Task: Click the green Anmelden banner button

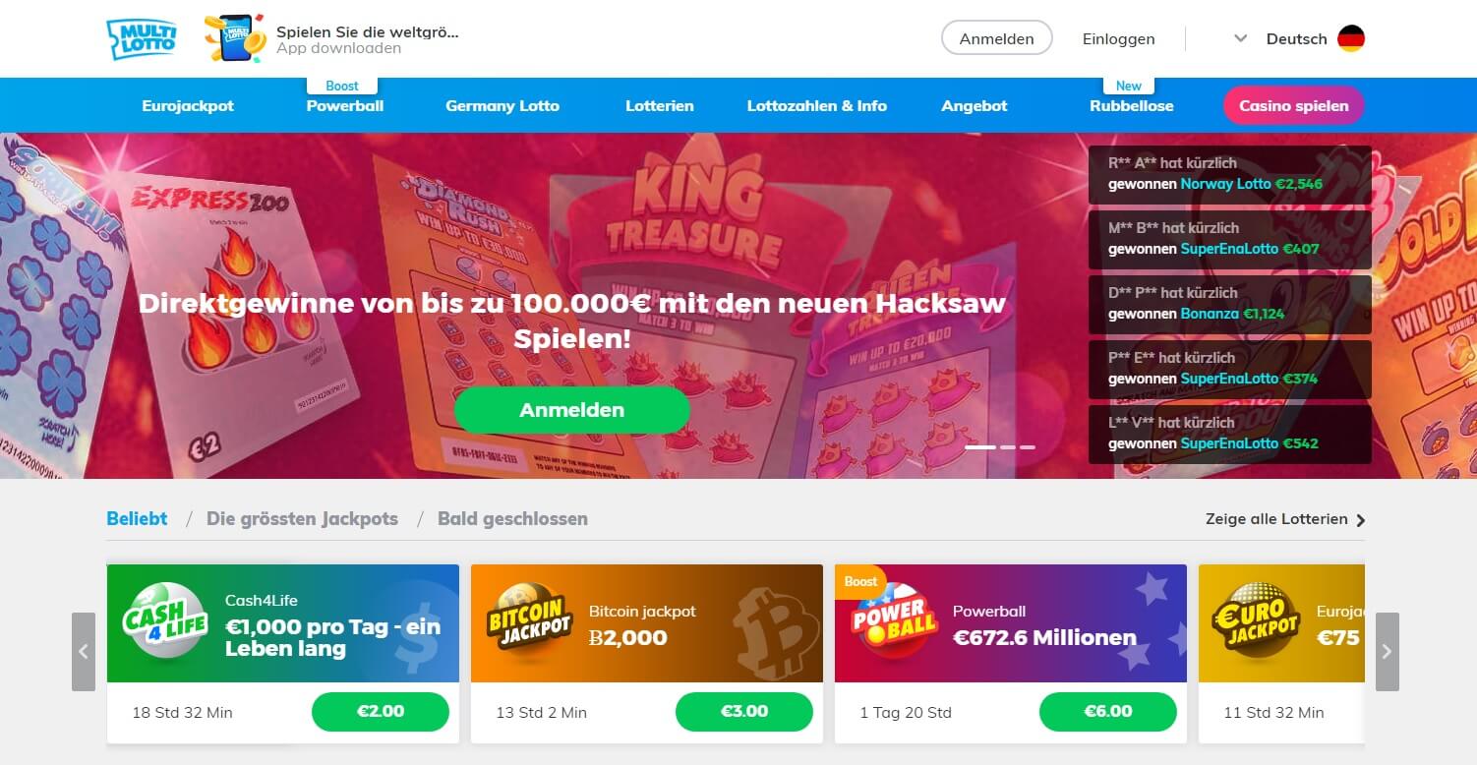Action: [572, 410]
